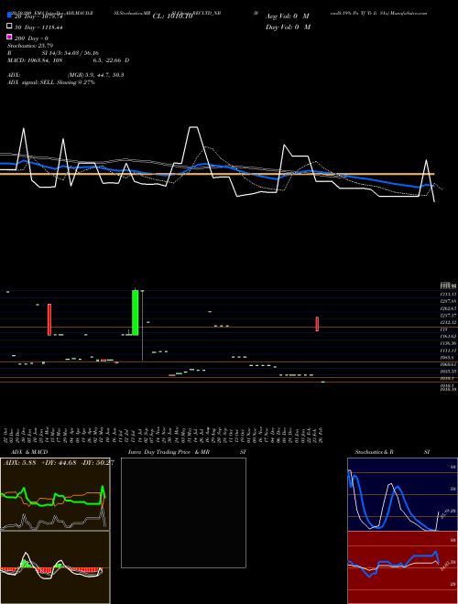Image resolution: width=458 pixels, height=604 pixels.
Task: Click the 'Avg Vol: 0 M' label
Action: (288, 16)
